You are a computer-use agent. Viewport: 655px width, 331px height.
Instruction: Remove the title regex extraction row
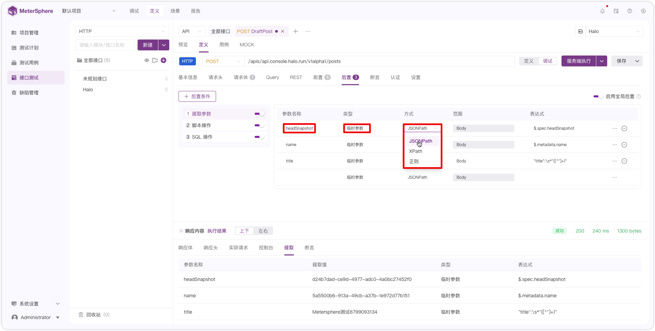click(624, 161)
